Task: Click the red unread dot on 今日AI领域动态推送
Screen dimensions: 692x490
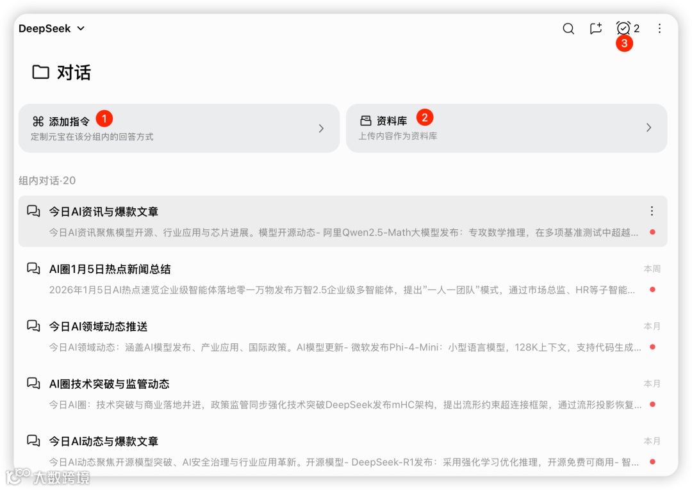Action: (x=652, y=347)
